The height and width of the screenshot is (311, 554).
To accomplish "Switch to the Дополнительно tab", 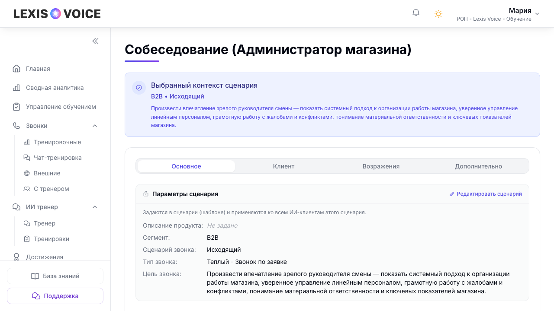I will coord(478,166).
